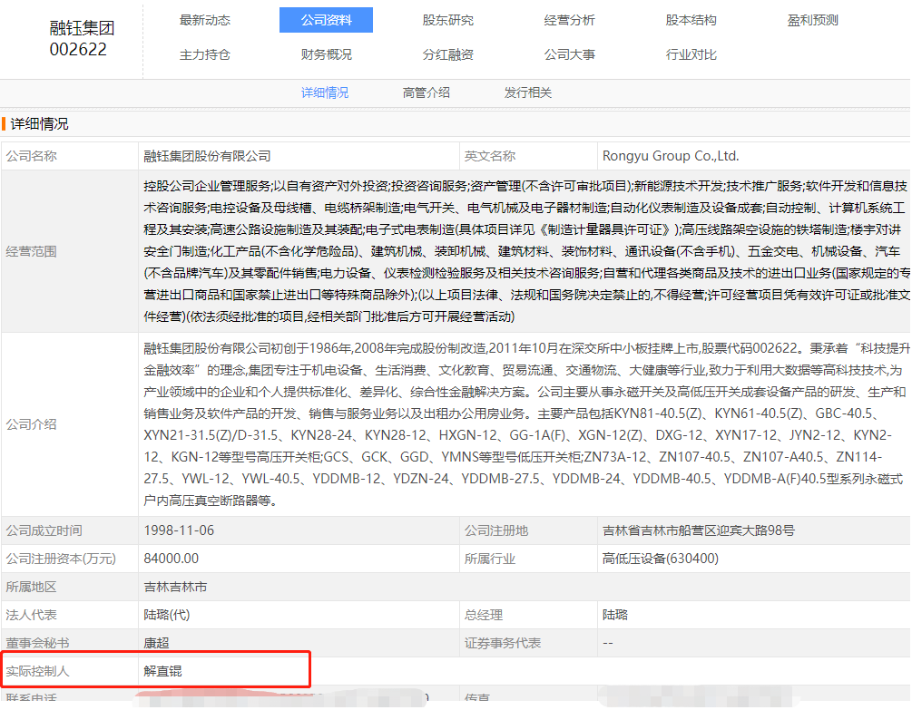
Task: Select the region value 吉林吉林市
Action: 176,588
